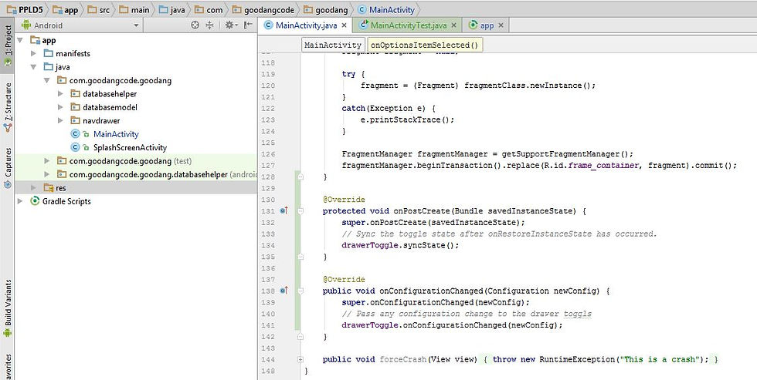Click the src breadcrumb
Image resolution: width=757 pixels, height=380 pixels.
tap(99, 9)
